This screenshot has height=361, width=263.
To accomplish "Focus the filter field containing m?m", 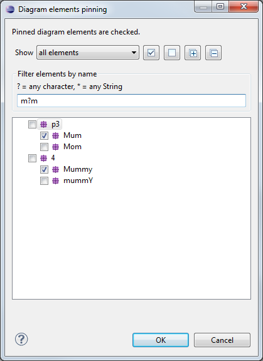I will point(131,101).
